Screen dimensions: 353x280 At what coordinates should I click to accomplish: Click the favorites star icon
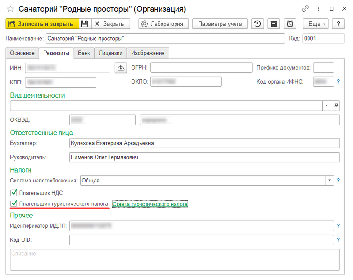[10, 9]
